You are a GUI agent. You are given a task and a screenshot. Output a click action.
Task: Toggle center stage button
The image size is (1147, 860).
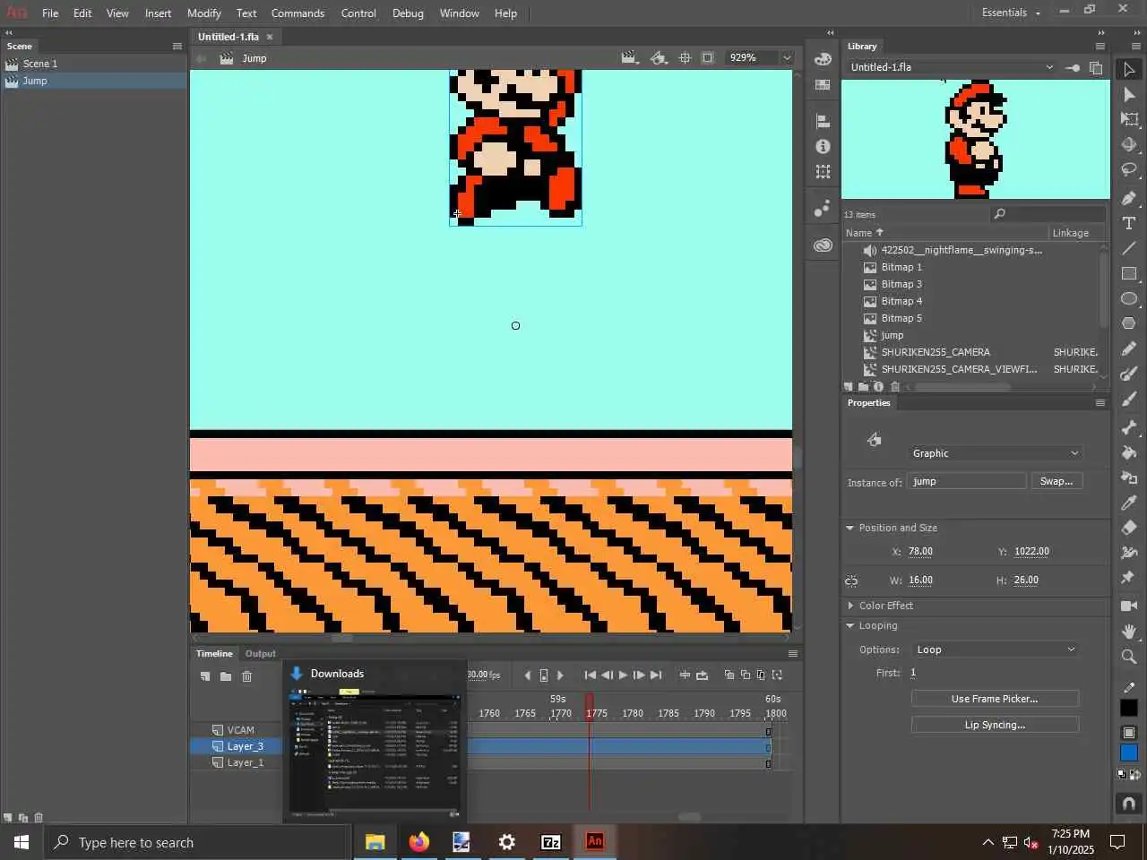pos(685,57)
